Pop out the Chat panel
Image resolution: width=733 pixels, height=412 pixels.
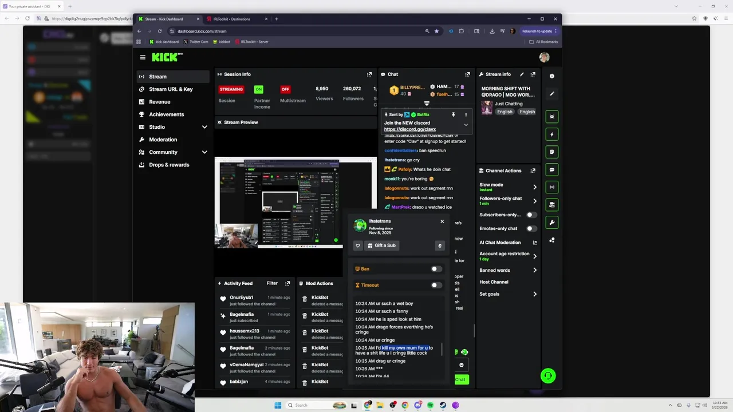(467, 74)
